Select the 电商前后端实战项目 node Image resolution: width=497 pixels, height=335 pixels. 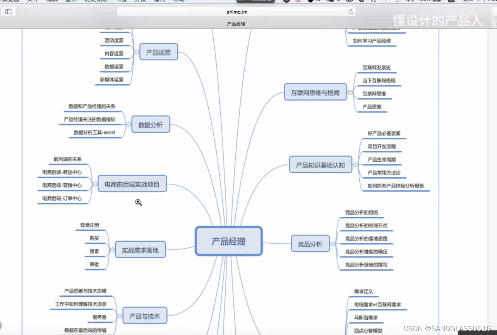click(132, 184)
